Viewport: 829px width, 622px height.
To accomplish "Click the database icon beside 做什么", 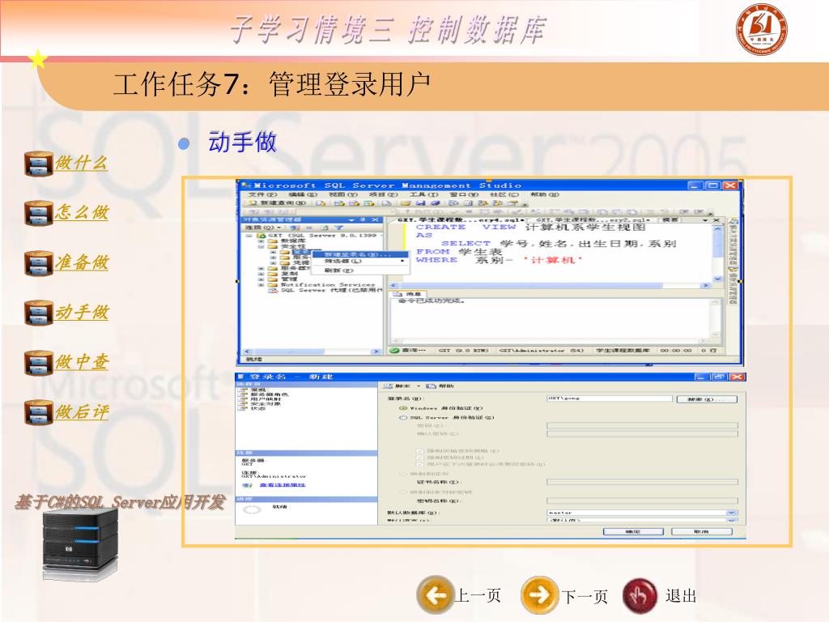I will (39, 164).
